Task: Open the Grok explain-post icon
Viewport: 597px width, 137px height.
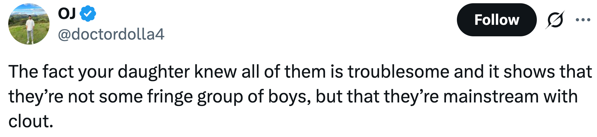Action: (x=555, y=20)
